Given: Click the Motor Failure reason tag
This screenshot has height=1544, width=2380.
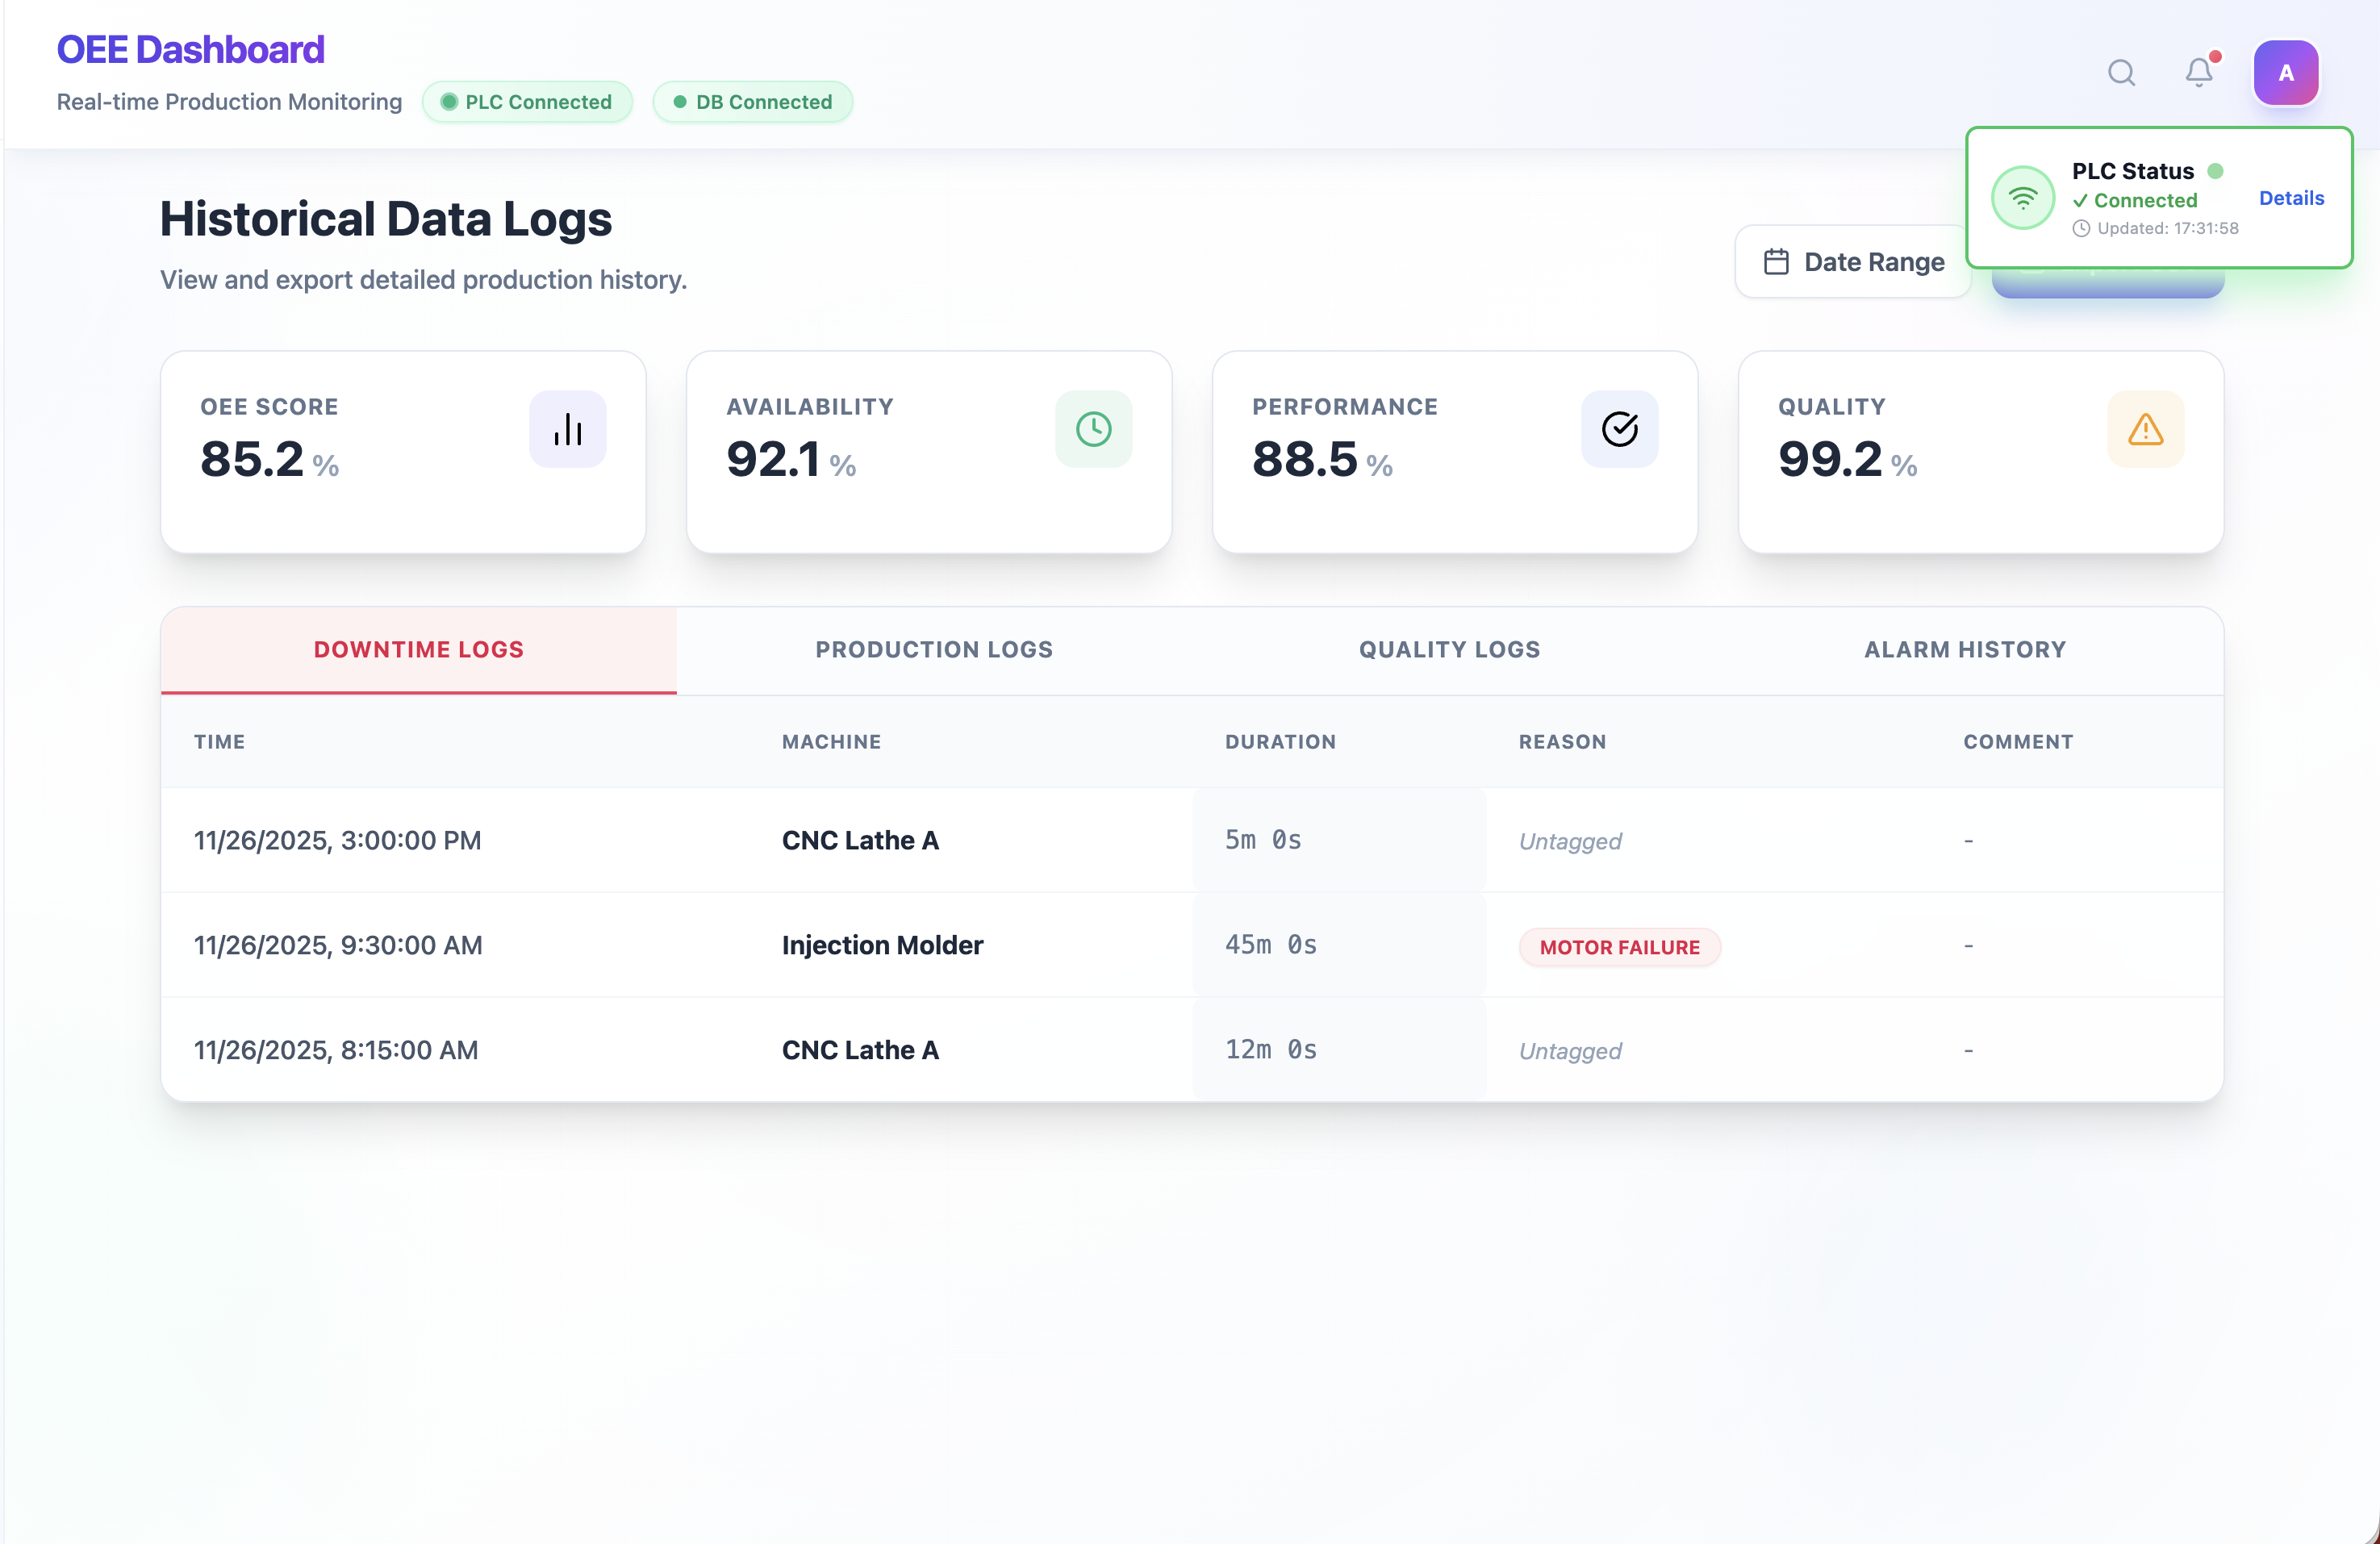Looking at the screenshot, I should point(1619,947).
